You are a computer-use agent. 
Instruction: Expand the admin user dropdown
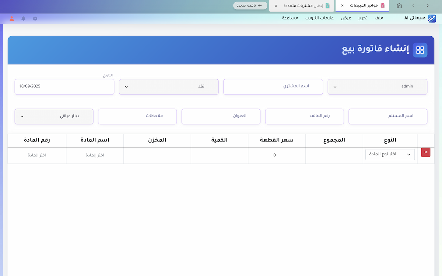(377, 87)
